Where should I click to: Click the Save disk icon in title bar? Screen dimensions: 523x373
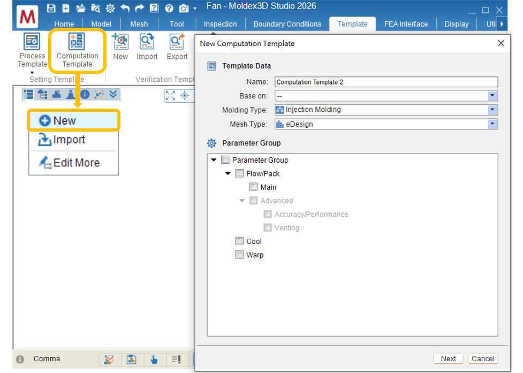coord(51,8)
